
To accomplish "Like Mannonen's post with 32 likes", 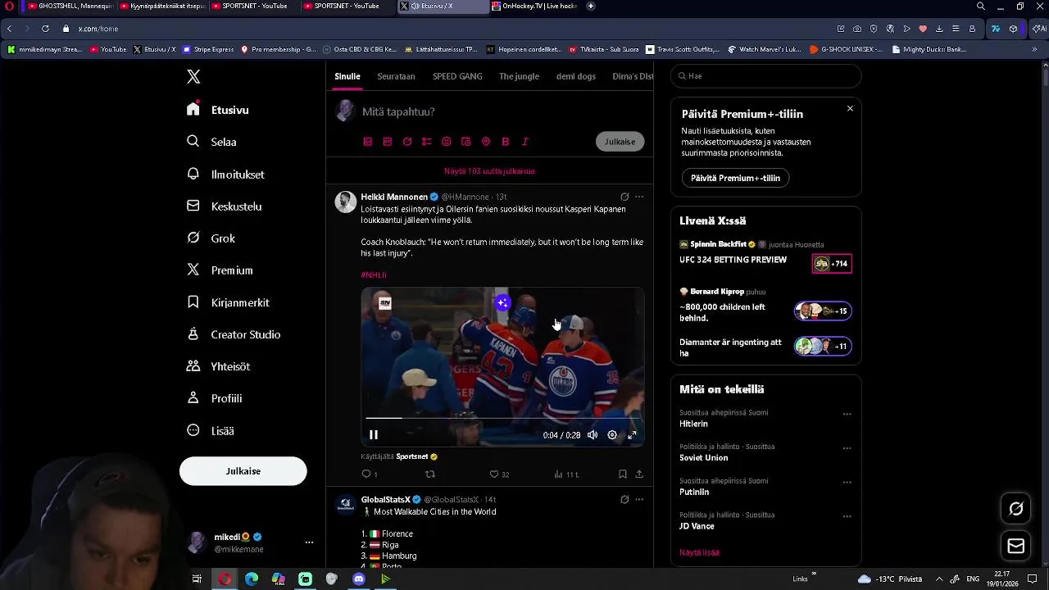I will [499, 474].
